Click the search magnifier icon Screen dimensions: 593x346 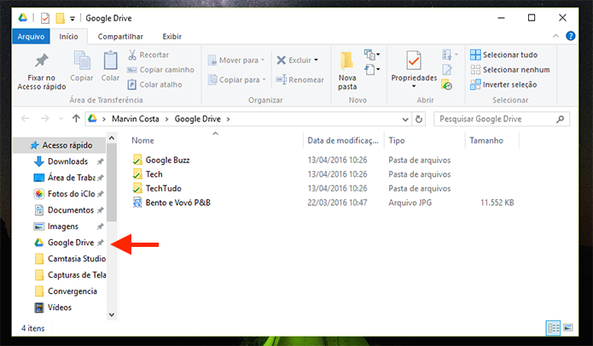point(560,120)
